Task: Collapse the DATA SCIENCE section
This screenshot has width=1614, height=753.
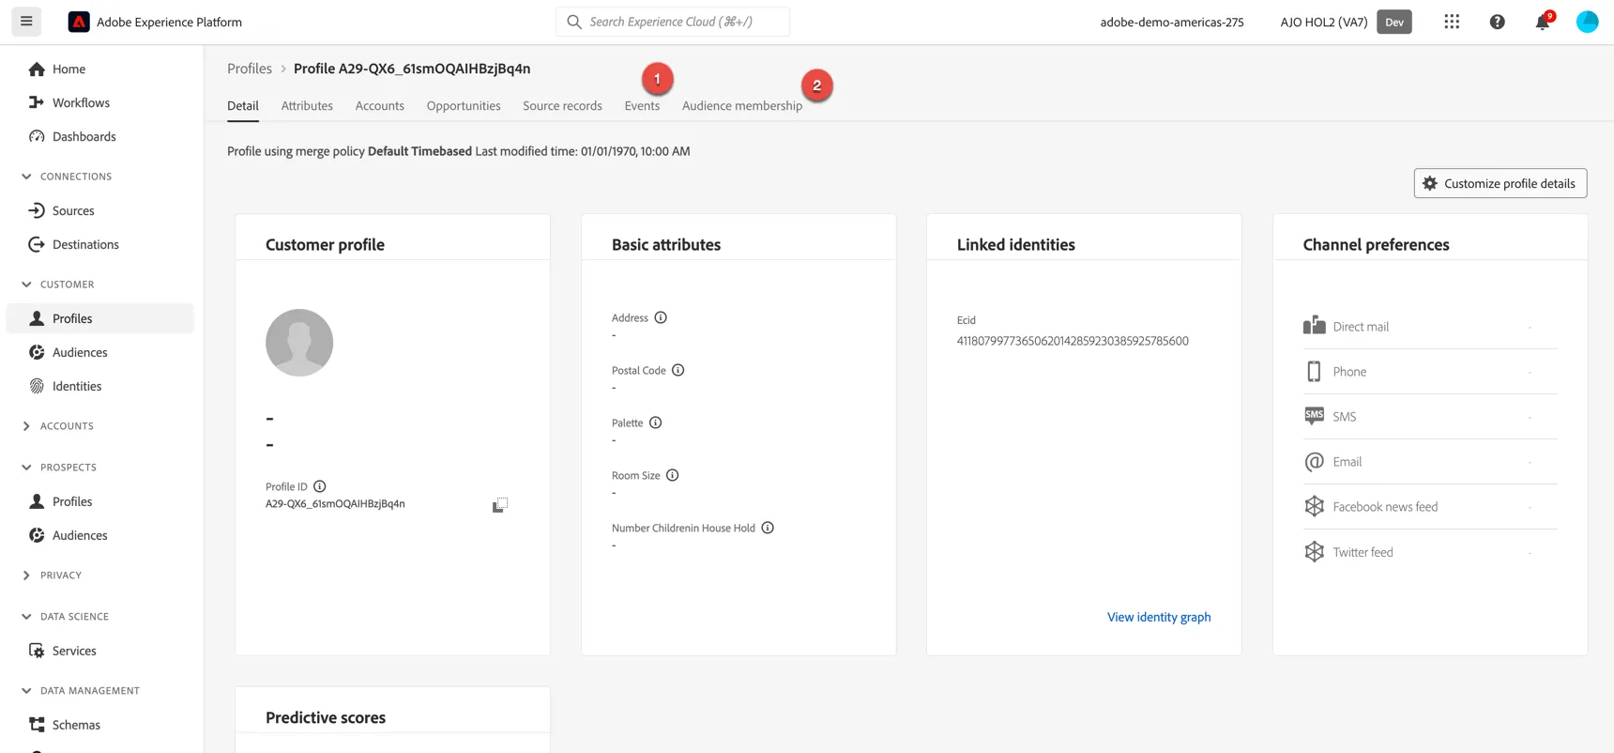Action: [x=26, y=617]
